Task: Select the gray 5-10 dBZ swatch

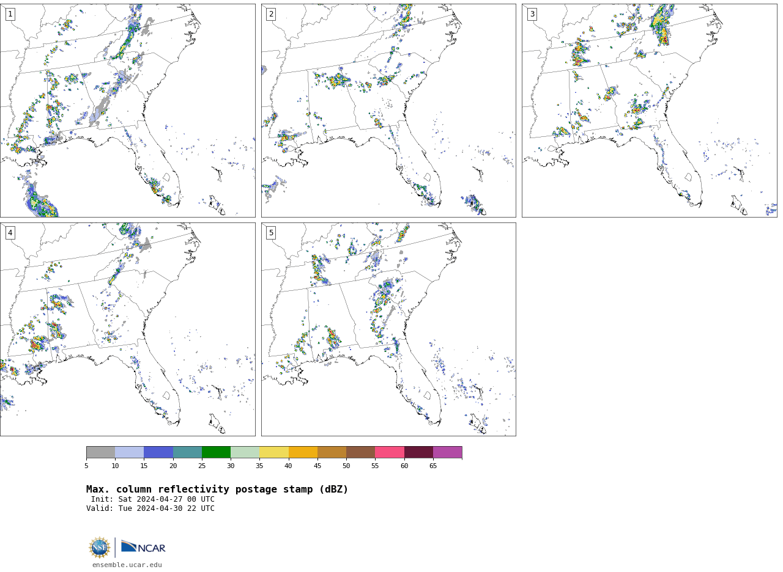Action: click(x=100, y=452)
